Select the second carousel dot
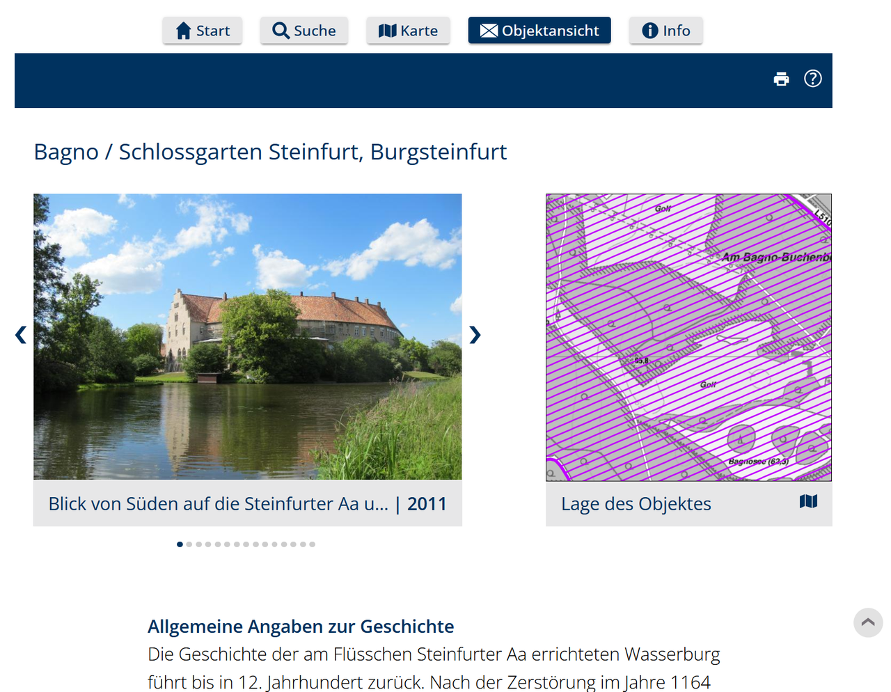 (x=189, y=544)
